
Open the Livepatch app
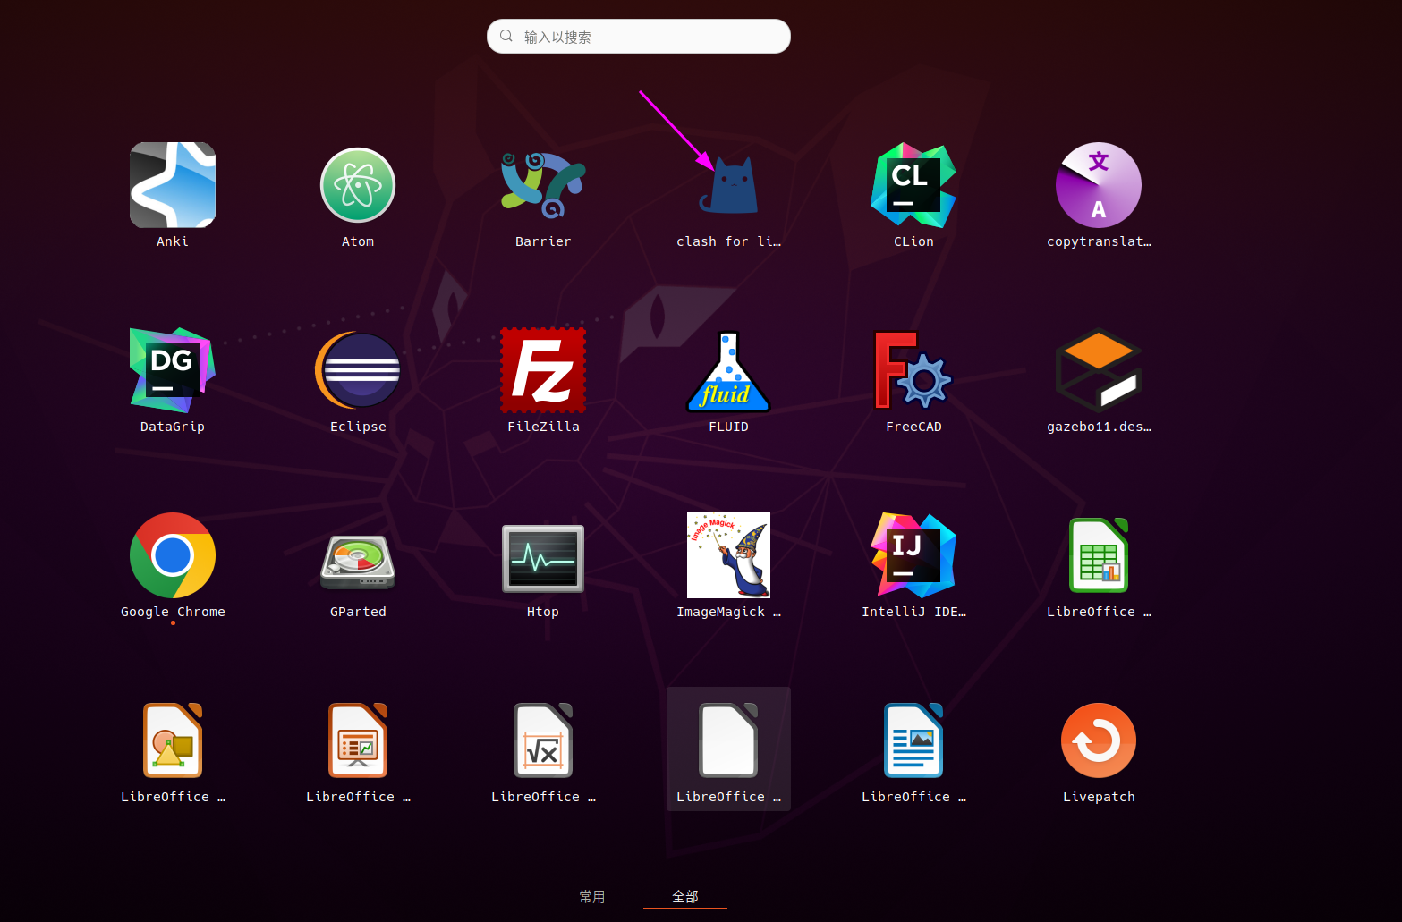coord(1099,740)
